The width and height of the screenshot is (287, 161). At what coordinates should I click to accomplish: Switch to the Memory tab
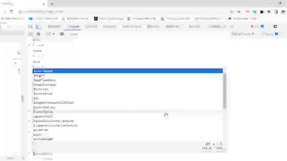(153, 26)
